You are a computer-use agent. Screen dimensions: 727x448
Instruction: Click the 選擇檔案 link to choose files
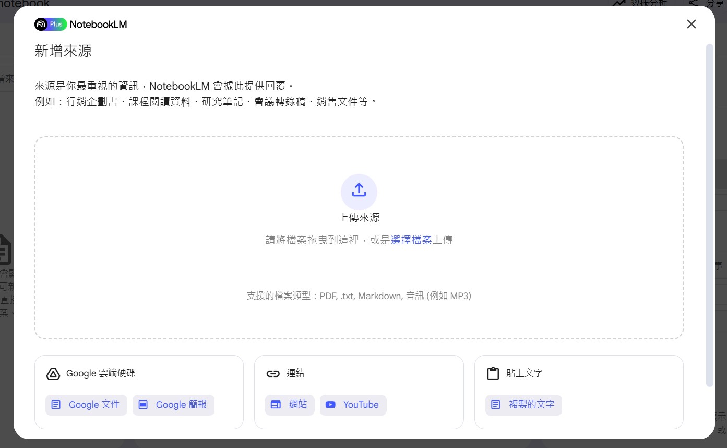[x=411, y=240]
